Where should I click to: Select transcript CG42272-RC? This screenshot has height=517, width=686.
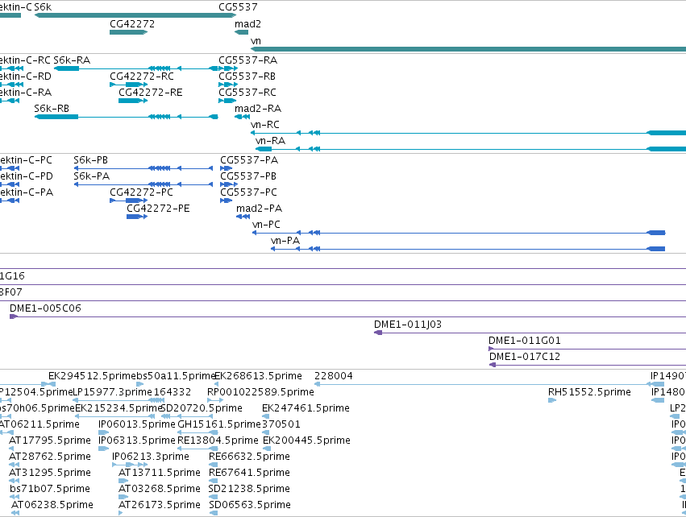[x=142, y=77]
